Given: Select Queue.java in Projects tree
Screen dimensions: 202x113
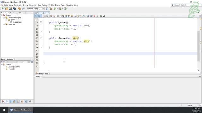Looking at the screenshot, I should tap(17, 22).
